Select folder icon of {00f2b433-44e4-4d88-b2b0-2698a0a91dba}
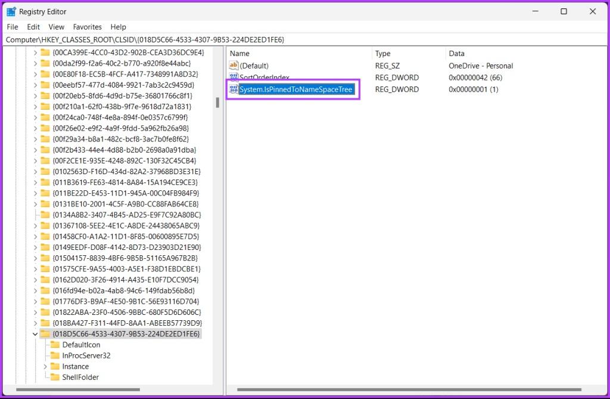610x399 pixels. 45,150
